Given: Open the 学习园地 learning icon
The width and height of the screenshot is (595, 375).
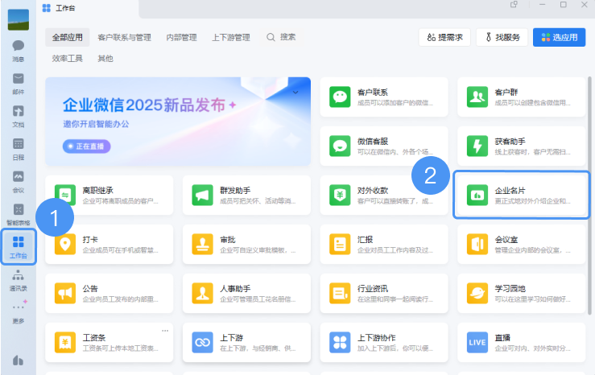Looking at the screenshot, I should coord(477,293).
